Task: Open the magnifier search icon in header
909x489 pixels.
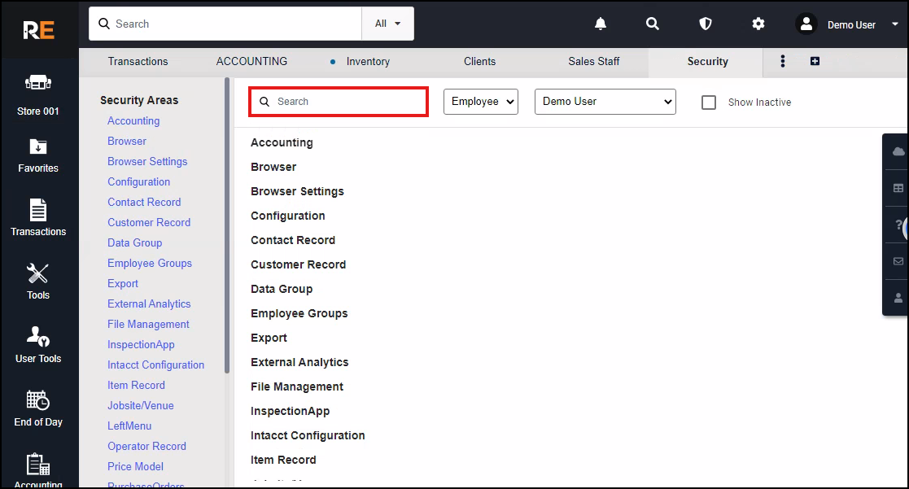Action: (653, 24)
